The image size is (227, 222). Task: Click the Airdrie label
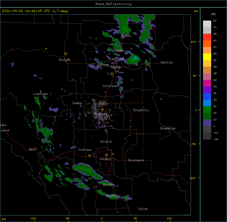tap(106, 142)
